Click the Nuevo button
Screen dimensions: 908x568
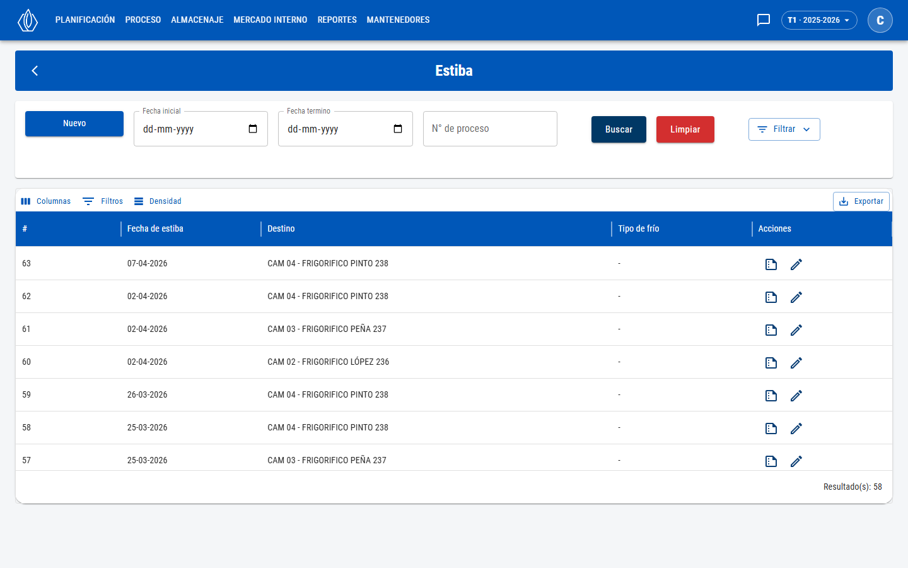pyautogui.click(x=74, y=124)
